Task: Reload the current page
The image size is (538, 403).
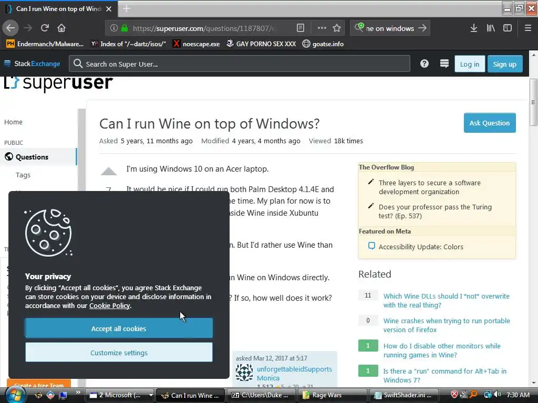Action: point(45,28)
